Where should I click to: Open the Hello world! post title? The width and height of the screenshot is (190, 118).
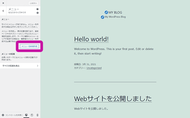point(91,39)
